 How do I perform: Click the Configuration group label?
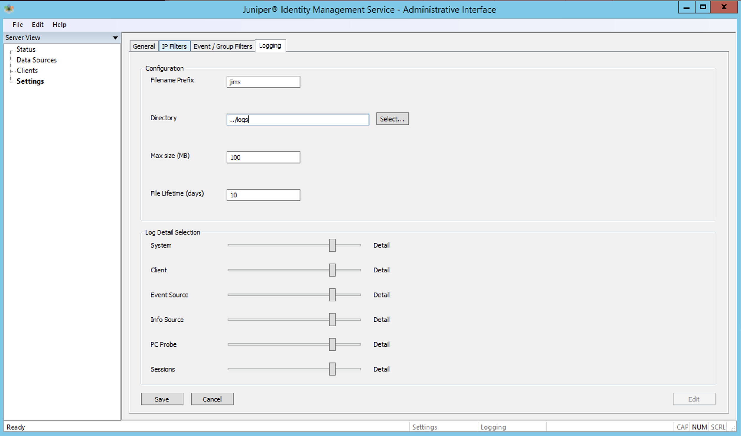(164, 68)
